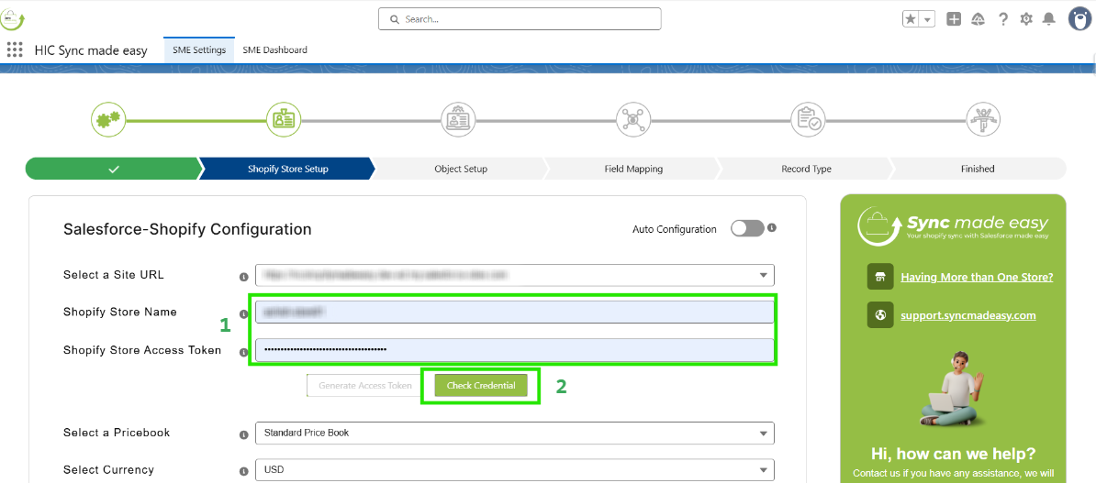Screen dimensions: 1096x483
Task: Click the Salesforce-Shopify Configuration heading
Action: point(187,229)
